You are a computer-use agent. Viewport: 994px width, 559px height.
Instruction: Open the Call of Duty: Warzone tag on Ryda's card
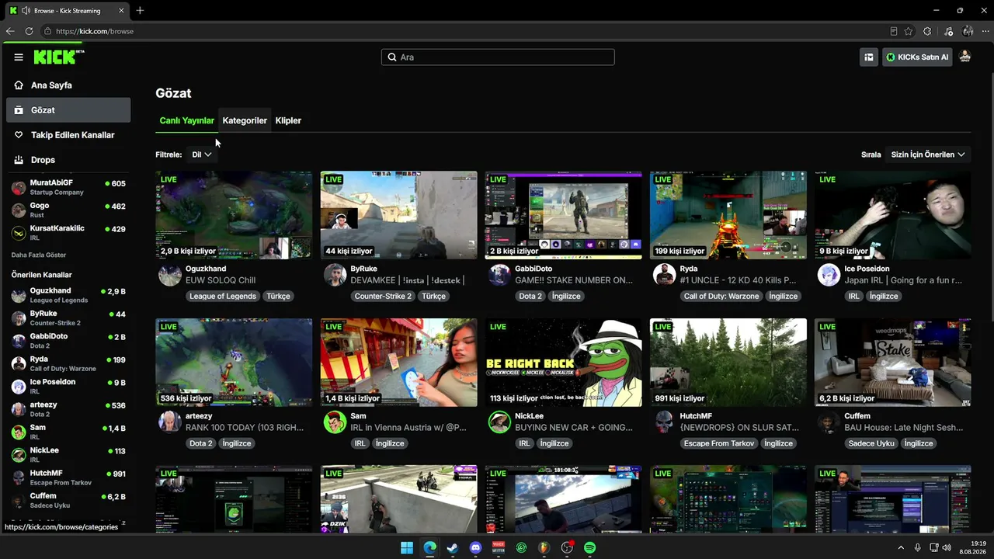click(x=721, y=296)
